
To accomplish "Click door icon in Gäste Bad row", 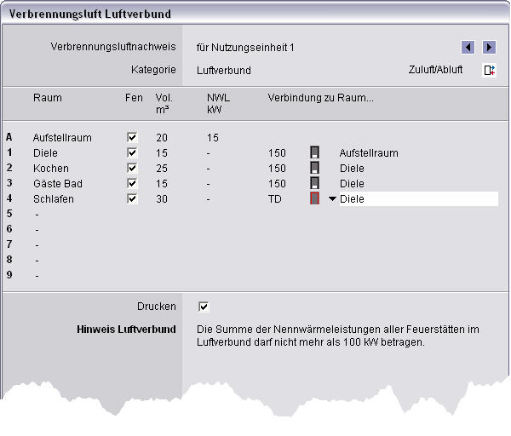I will [314, 183].
